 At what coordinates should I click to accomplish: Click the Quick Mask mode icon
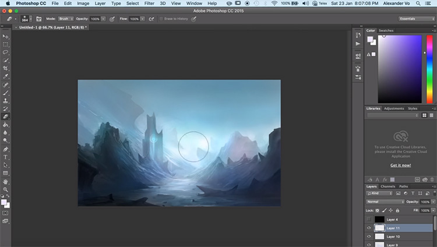(5, 213)
